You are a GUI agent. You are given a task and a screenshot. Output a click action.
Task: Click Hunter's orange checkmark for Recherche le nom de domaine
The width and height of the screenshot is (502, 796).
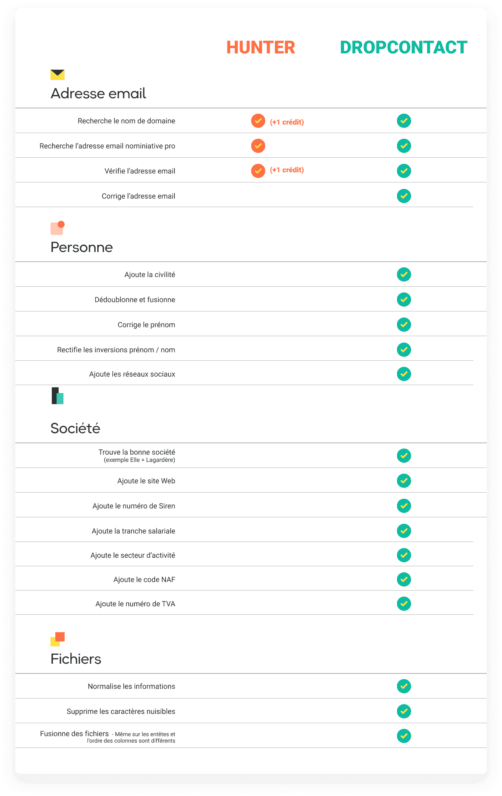[258, 121]
